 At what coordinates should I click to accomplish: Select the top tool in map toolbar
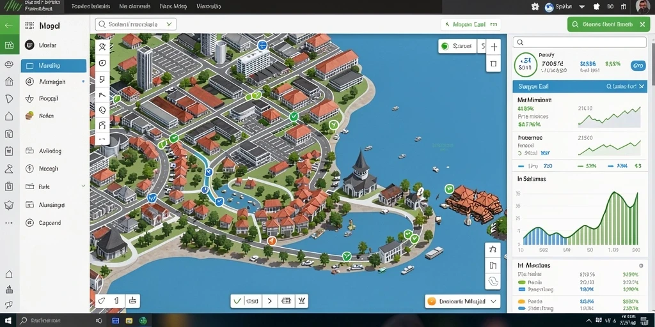pos(102,47)
